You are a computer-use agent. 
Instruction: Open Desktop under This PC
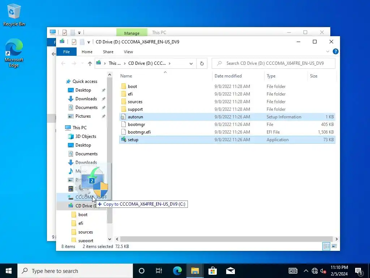coord(79,145)
